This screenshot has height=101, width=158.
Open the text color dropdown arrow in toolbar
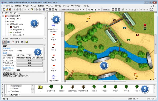coord(138,9)
